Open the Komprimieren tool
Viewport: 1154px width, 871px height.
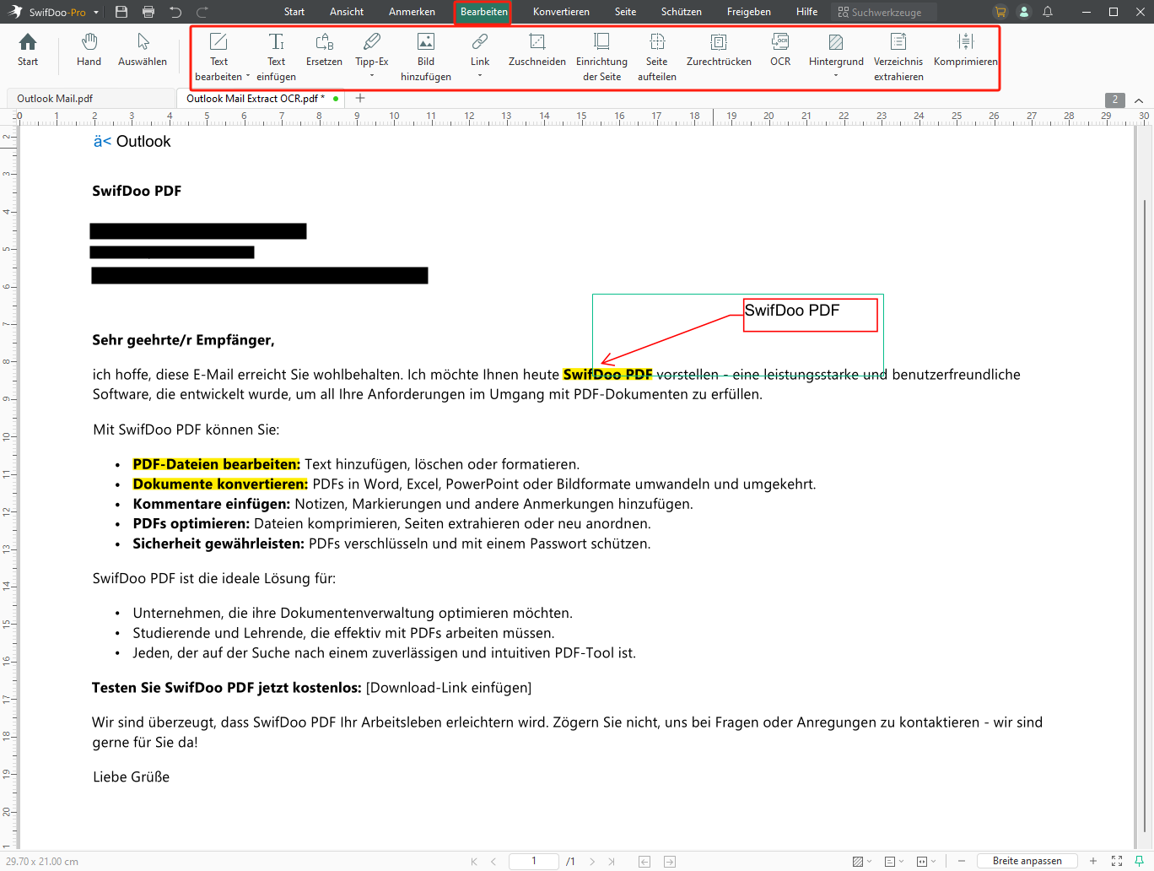tap(966, 50)
